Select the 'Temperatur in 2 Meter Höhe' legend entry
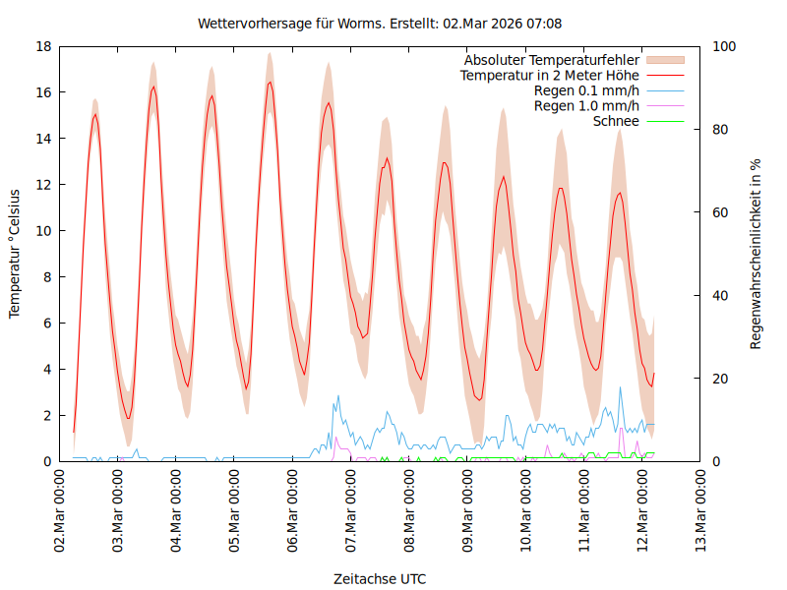787x590 pixels. click(x=550, y=75)
